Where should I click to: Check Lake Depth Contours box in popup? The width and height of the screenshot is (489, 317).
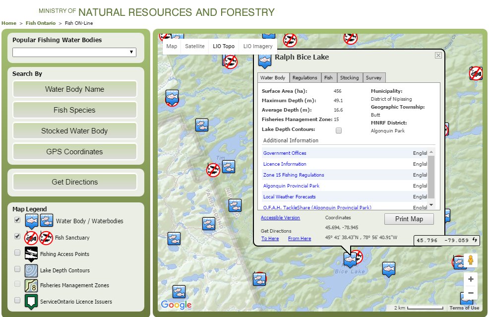[339, 130]
